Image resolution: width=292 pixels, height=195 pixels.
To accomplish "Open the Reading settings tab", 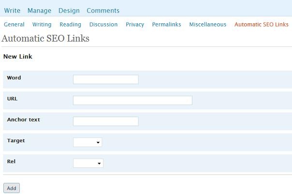I will pos(71,24).
